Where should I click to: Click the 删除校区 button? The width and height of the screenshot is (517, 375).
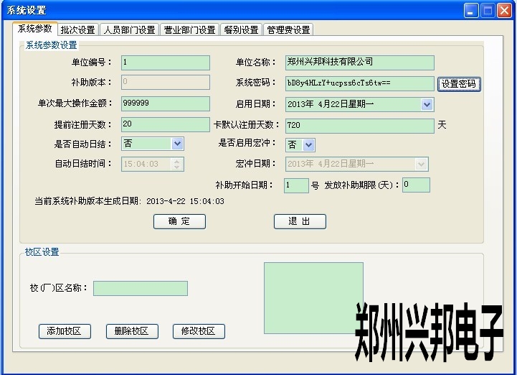tap(132, 331)
